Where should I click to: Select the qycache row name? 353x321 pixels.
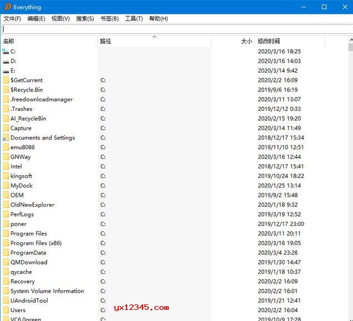pyautogui.click(x=21, y=272)
